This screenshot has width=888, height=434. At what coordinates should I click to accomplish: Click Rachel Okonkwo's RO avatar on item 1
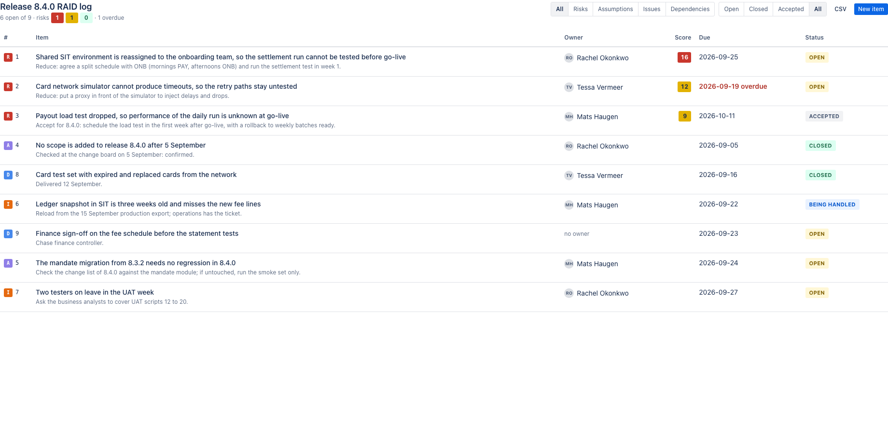pyautogui.click(x=569, y=58)
